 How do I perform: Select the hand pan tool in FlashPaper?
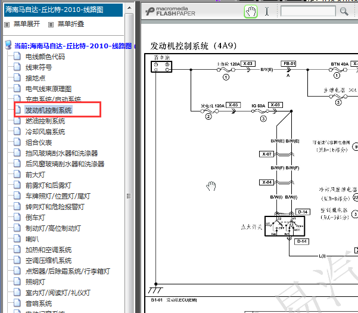251,11
